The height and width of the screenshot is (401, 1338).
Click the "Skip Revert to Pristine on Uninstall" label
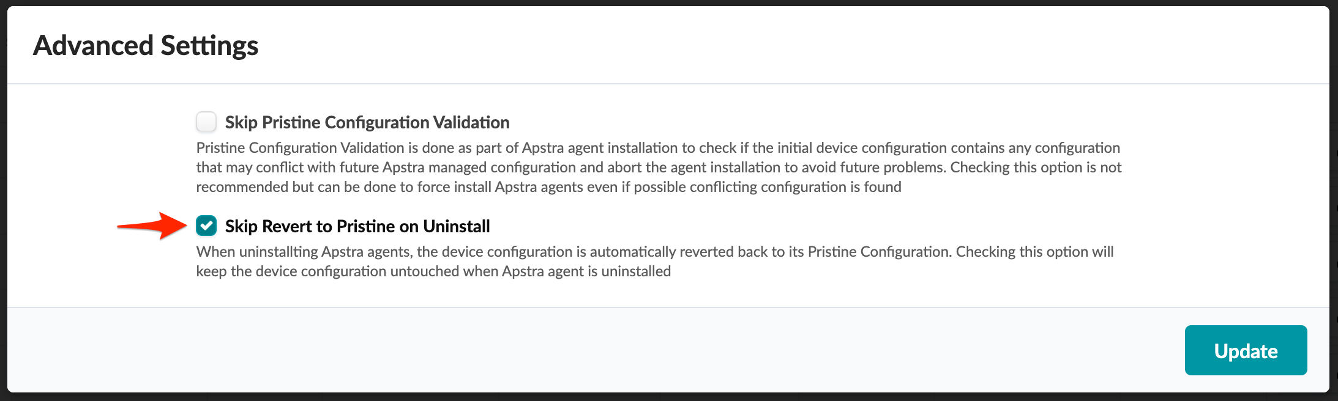357,226
